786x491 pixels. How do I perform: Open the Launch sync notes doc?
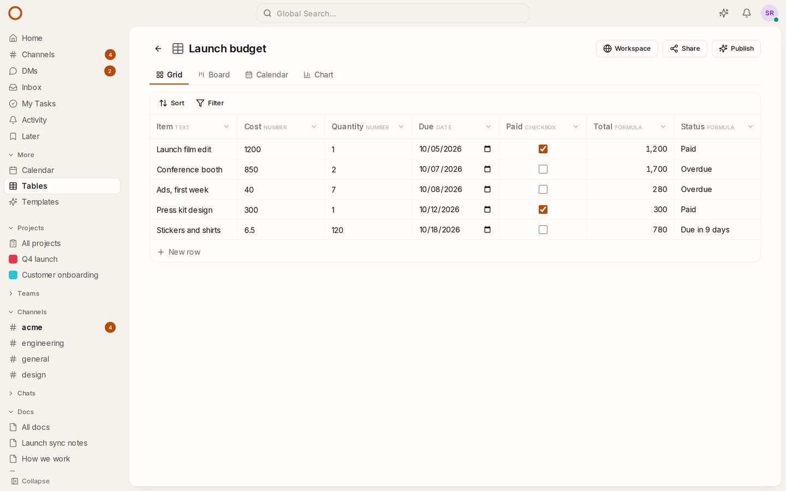(x=62, y=443)
